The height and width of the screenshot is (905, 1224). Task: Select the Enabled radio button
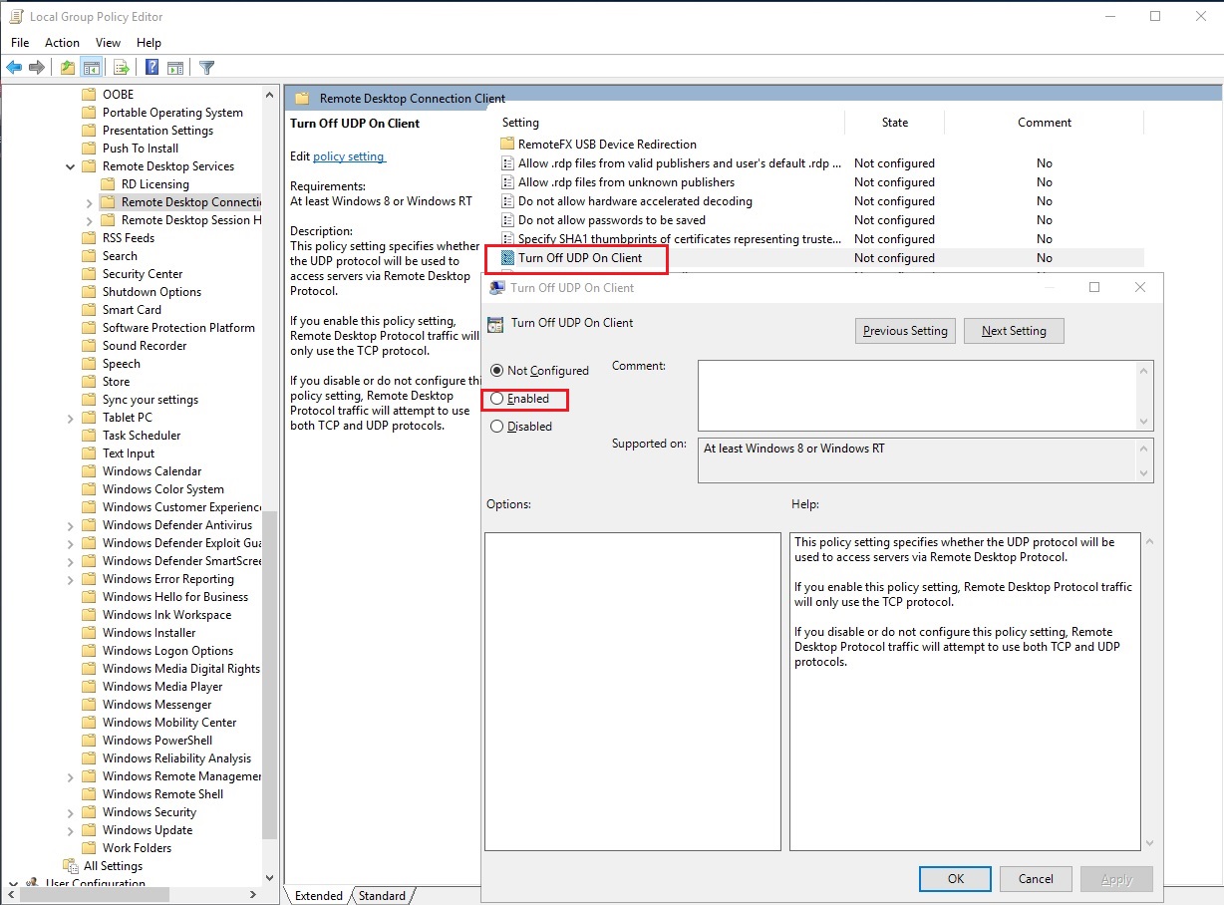point(496,399)
